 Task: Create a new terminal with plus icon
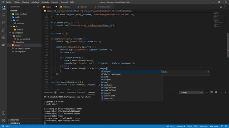(x=207, y=92)
